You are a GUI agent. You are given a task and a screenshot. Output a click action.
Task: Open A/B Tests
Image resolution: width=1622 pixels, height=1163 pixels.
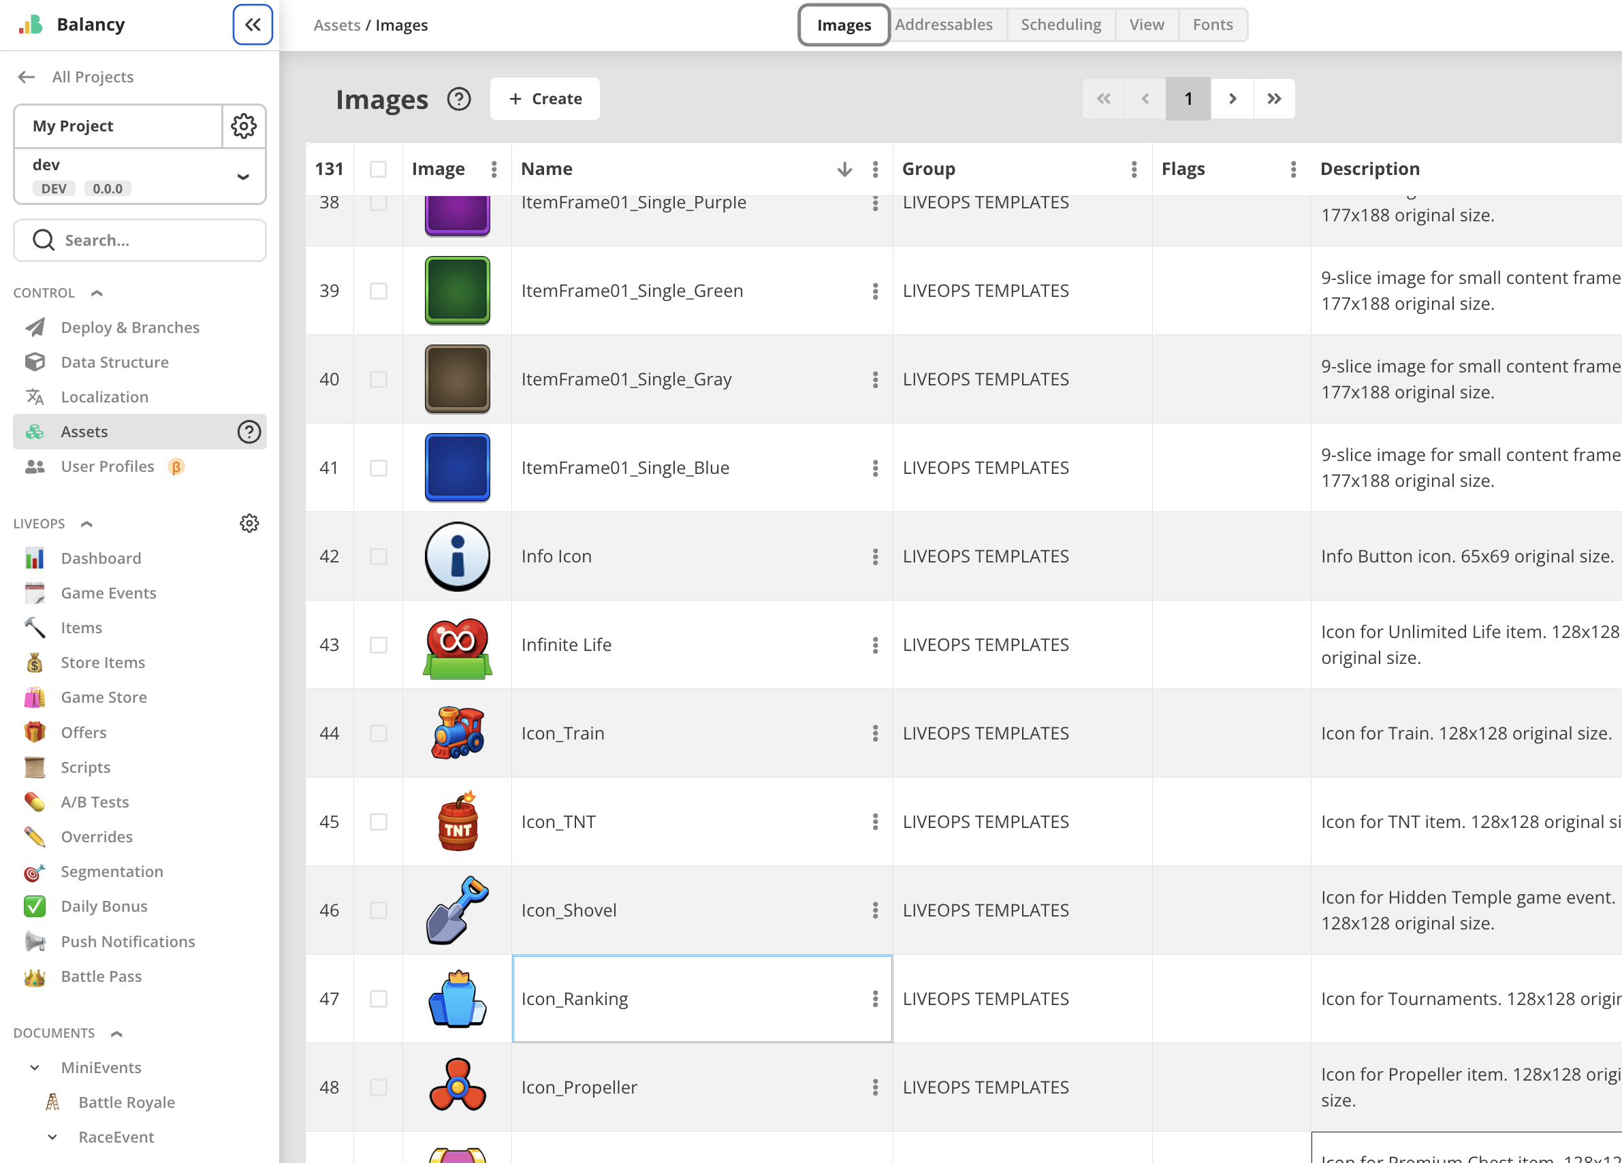(95, 801)
